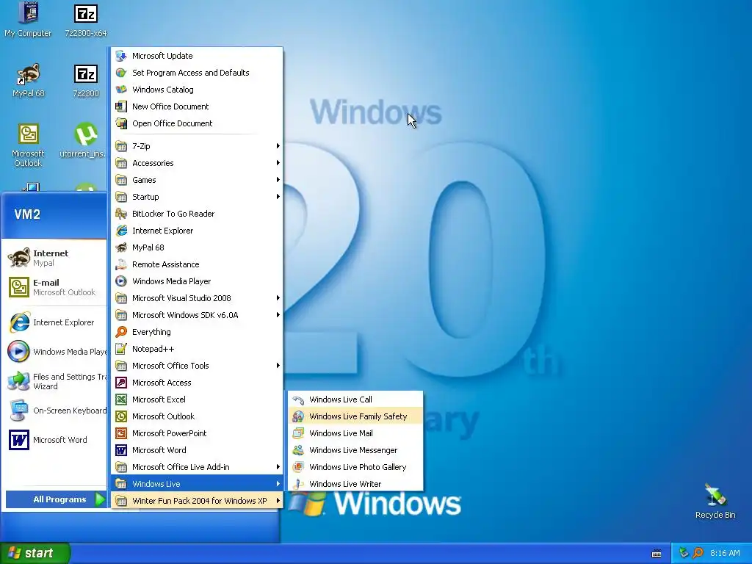
Task: Click the Windows Live Call phone icon
Action: click(298, 399)
